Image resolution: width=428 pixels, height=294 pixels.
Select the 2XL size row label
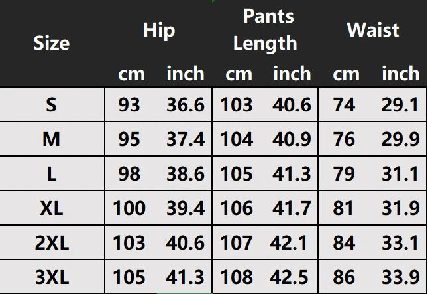point(52,243)
